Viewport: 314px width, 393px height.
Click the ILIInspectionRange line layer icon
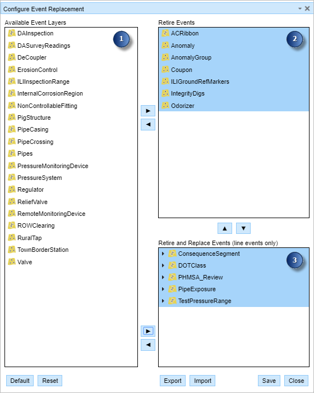(x=12, y=81)
